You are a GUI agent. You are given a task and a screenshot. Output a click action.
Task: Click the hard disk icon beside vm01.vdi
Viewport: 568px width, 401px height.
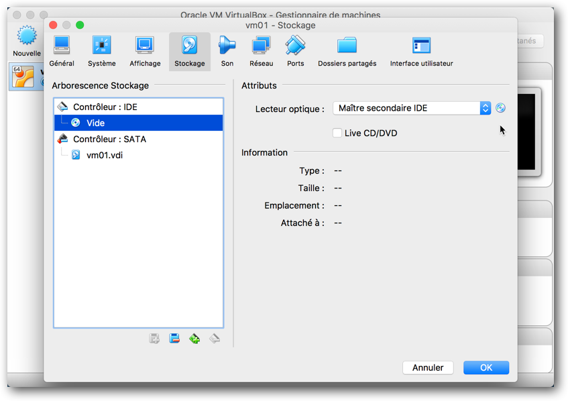(x=76, y=155)
